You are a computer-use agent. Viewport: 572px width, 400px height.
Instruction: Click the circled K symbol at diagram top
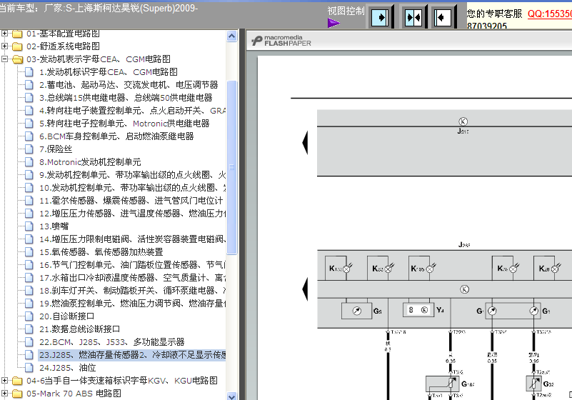tap(463, 121)
